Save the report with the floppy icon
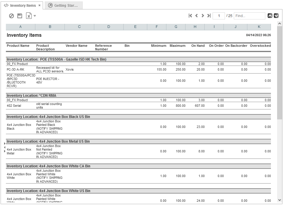 (20, 16)
